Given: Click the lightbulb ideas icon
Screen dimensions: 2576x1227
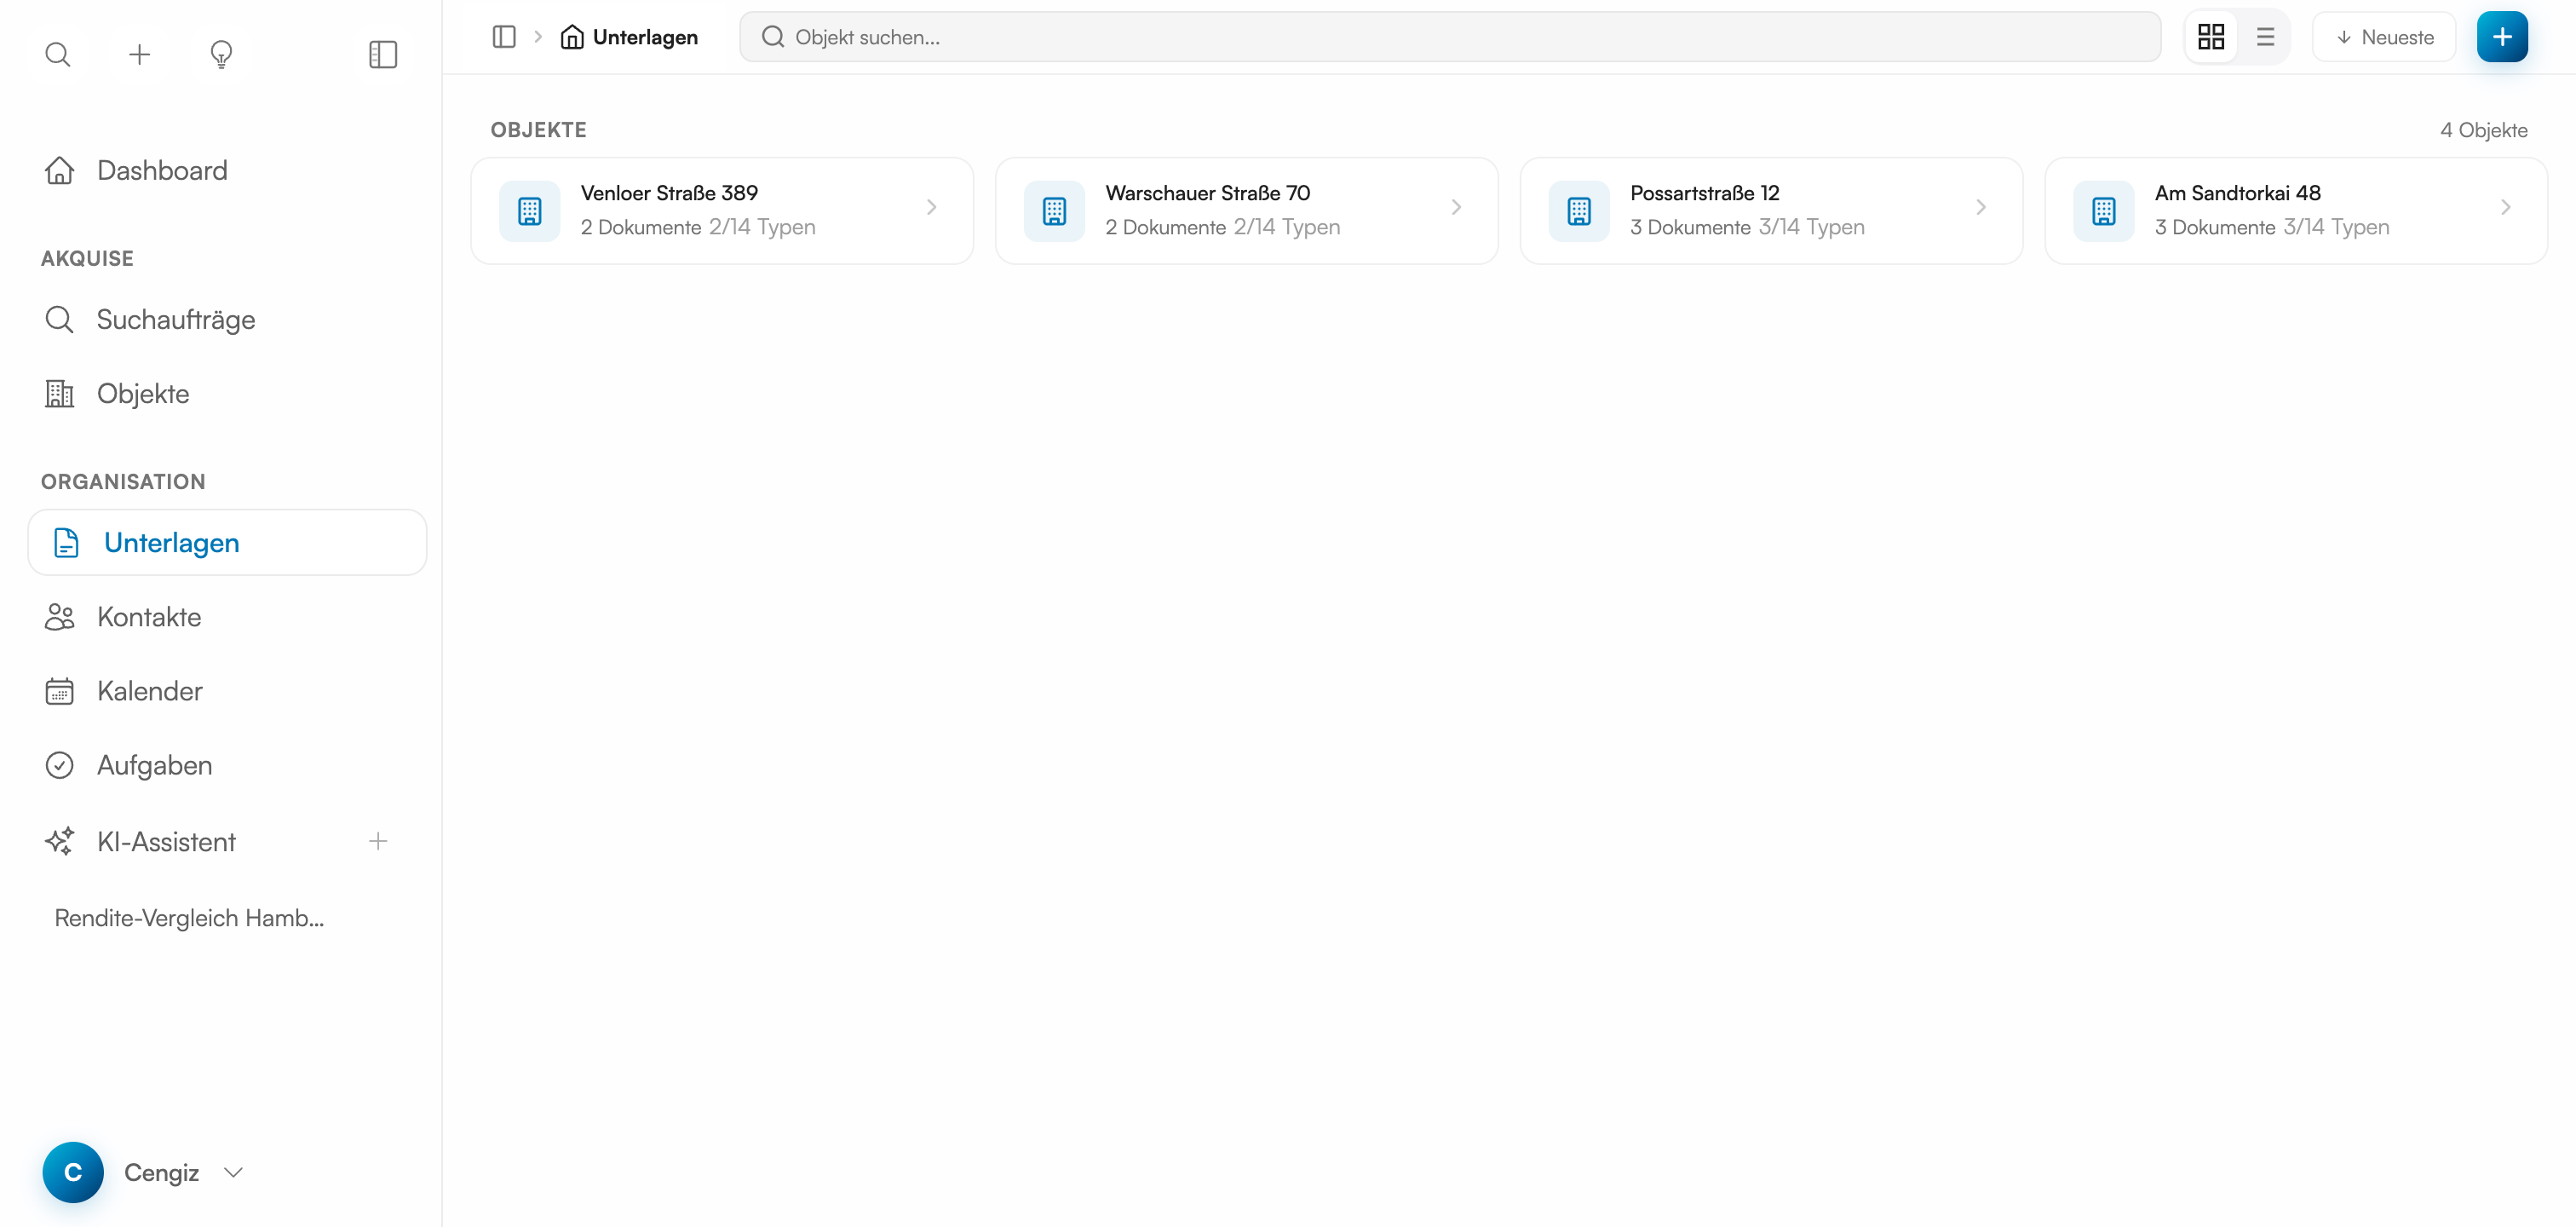Looking at the screenshot, I should [221, 54].
